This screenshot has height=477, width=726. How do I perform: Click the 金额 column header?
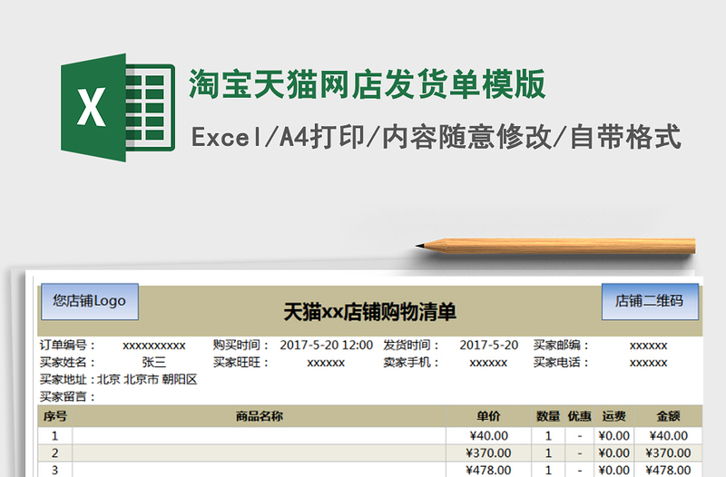pyautogui.click(x=668, y=416)
